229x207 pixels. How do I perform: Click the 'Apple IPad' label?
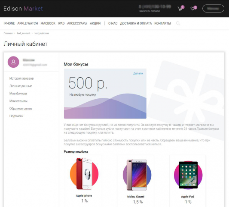[188, 197]
